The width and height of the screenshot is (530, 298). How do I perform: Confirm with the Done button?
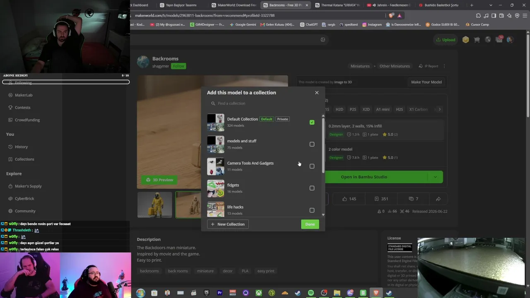pos(310,224)
